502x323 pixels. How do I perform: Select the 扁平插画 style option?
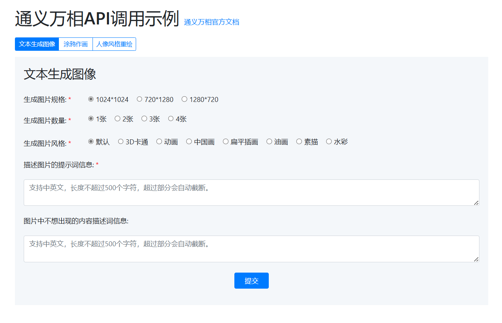(226, 142)
